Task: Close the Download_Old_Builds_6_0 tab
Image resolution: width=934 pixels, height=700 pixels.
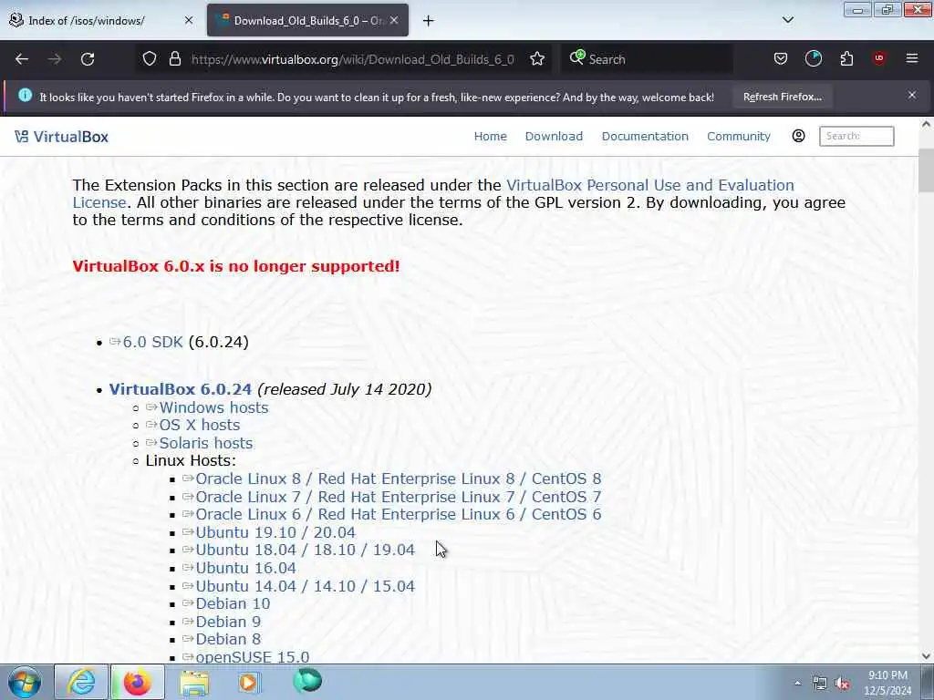Action: coord(394,20)
